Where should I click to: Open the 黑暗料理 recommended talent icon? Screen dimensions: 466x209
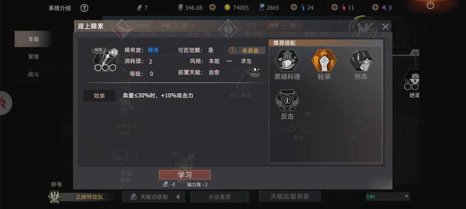pos(287,61)
